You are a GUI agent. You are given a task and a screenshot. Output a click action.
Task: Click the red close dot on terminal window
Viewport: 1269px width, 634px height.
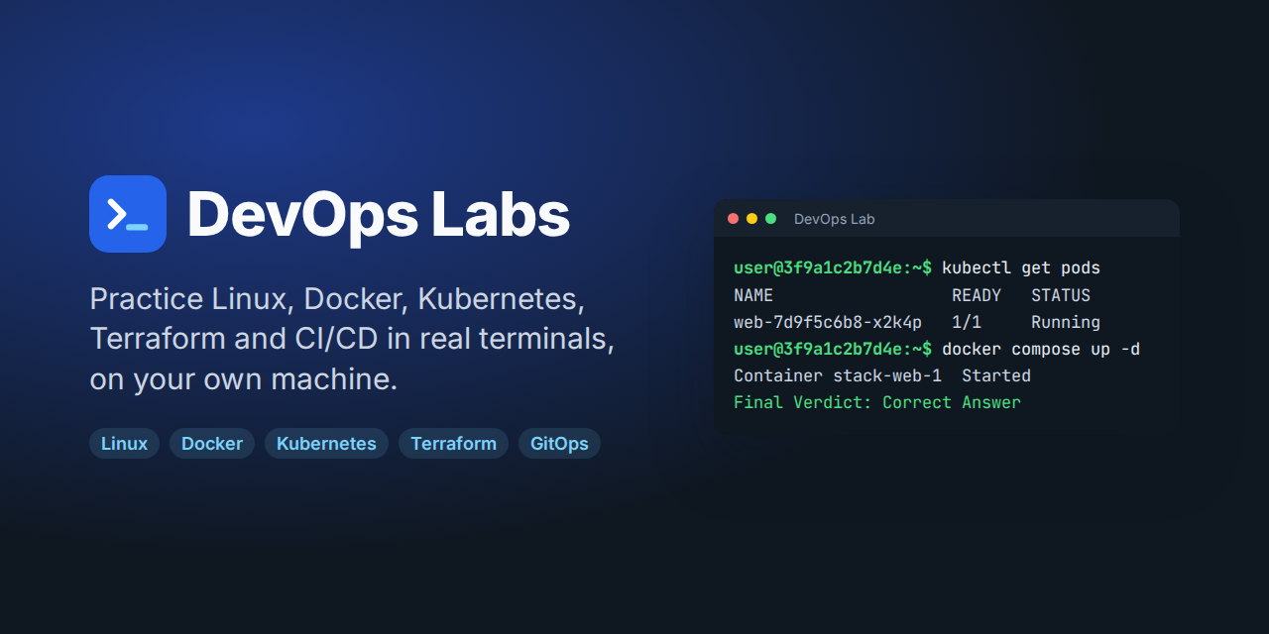[734, 219]
